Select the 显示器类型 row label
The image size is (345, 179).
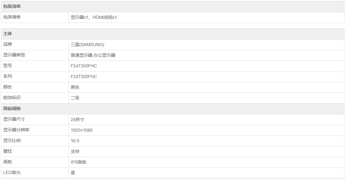tap(14, 55)
